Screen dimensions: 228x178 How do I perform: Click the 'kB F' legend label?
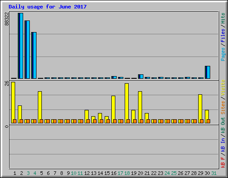(223, 162)
